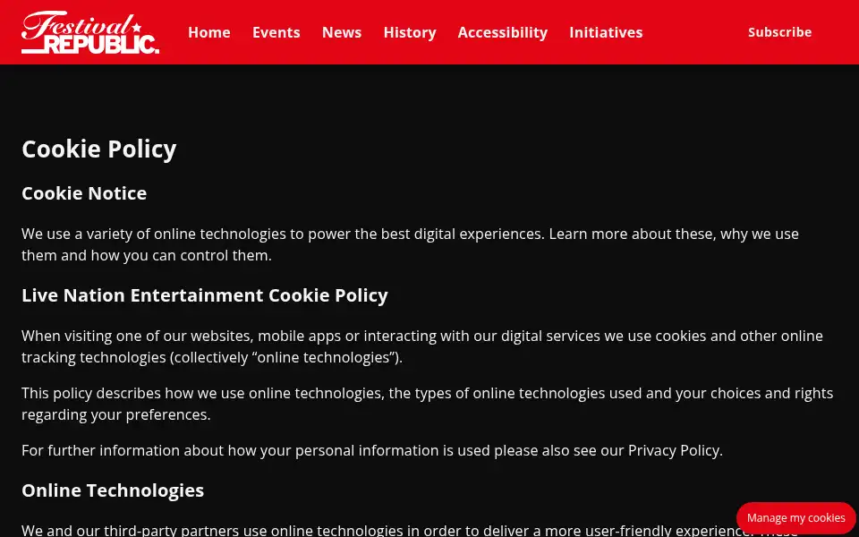859x537 pixels.
Task: Go to the Events page
Action: pos(276,32)
